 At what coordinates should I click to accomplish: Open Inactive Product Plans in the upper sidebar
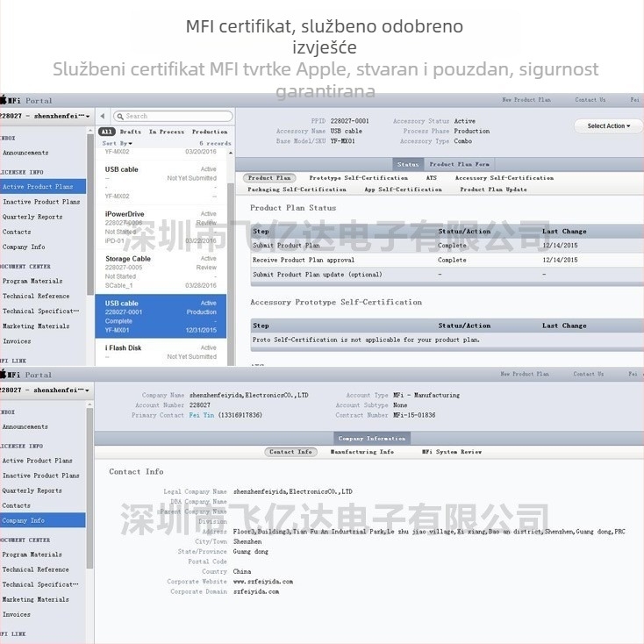pyautogui.click(x=41, y=202)
